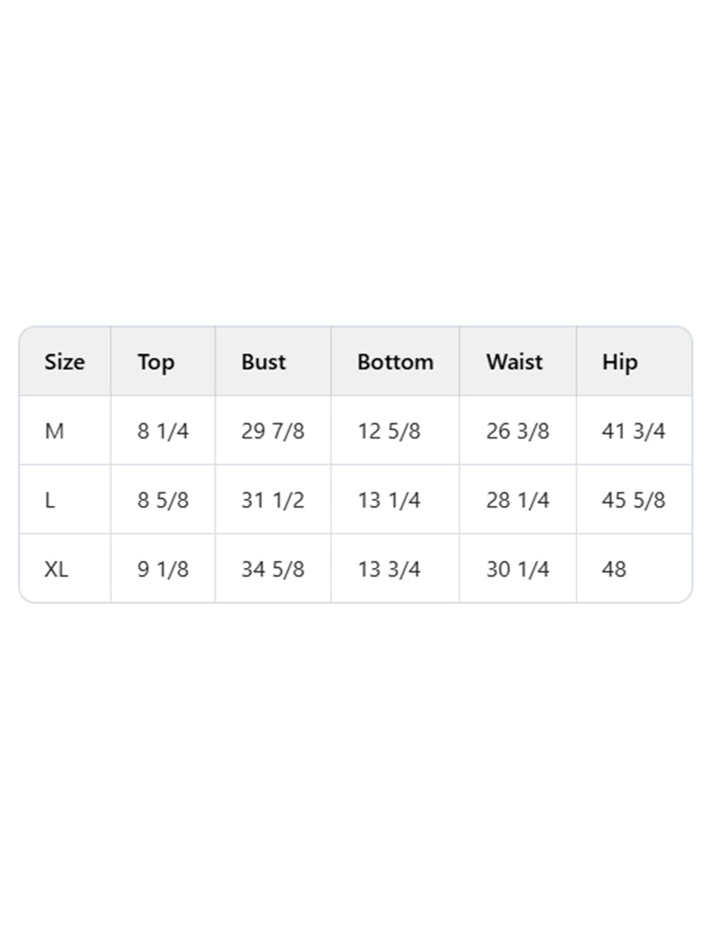
Task: Select the XL size row label
Action: tap(56, 570)
